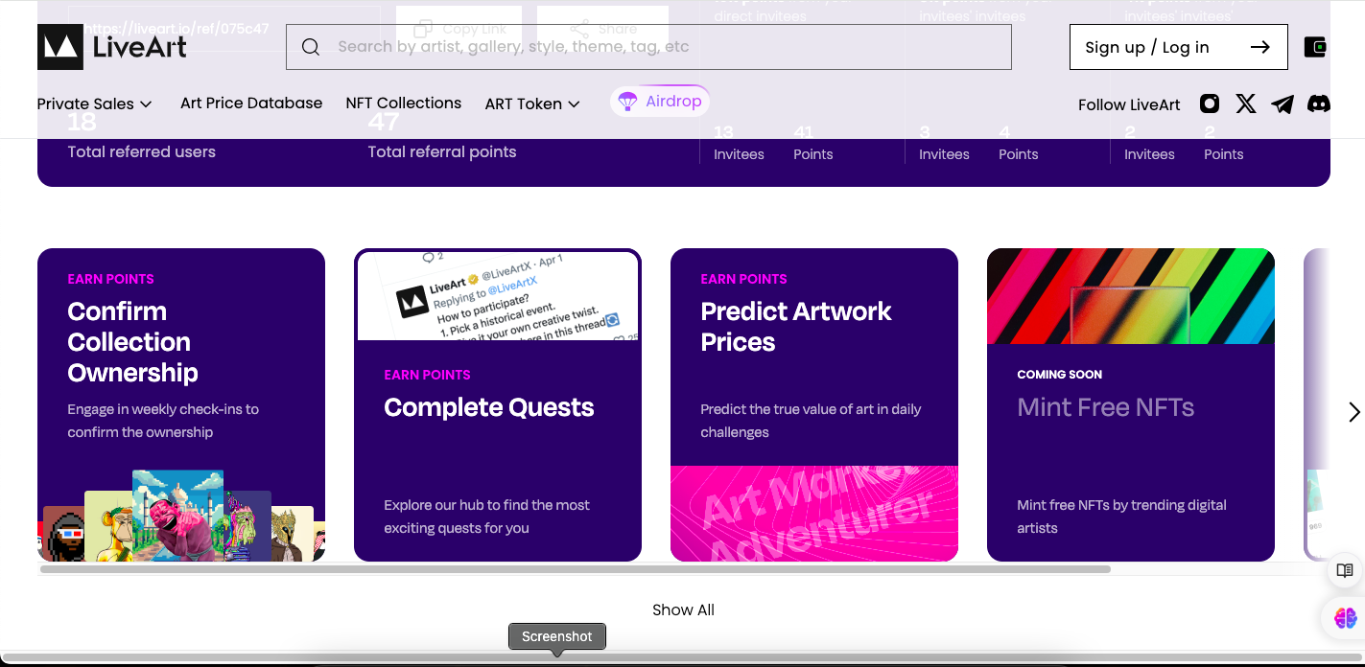Click the pink brain extension icon
This screenshot has height=667, width=1365.
tap(1345, 618)
